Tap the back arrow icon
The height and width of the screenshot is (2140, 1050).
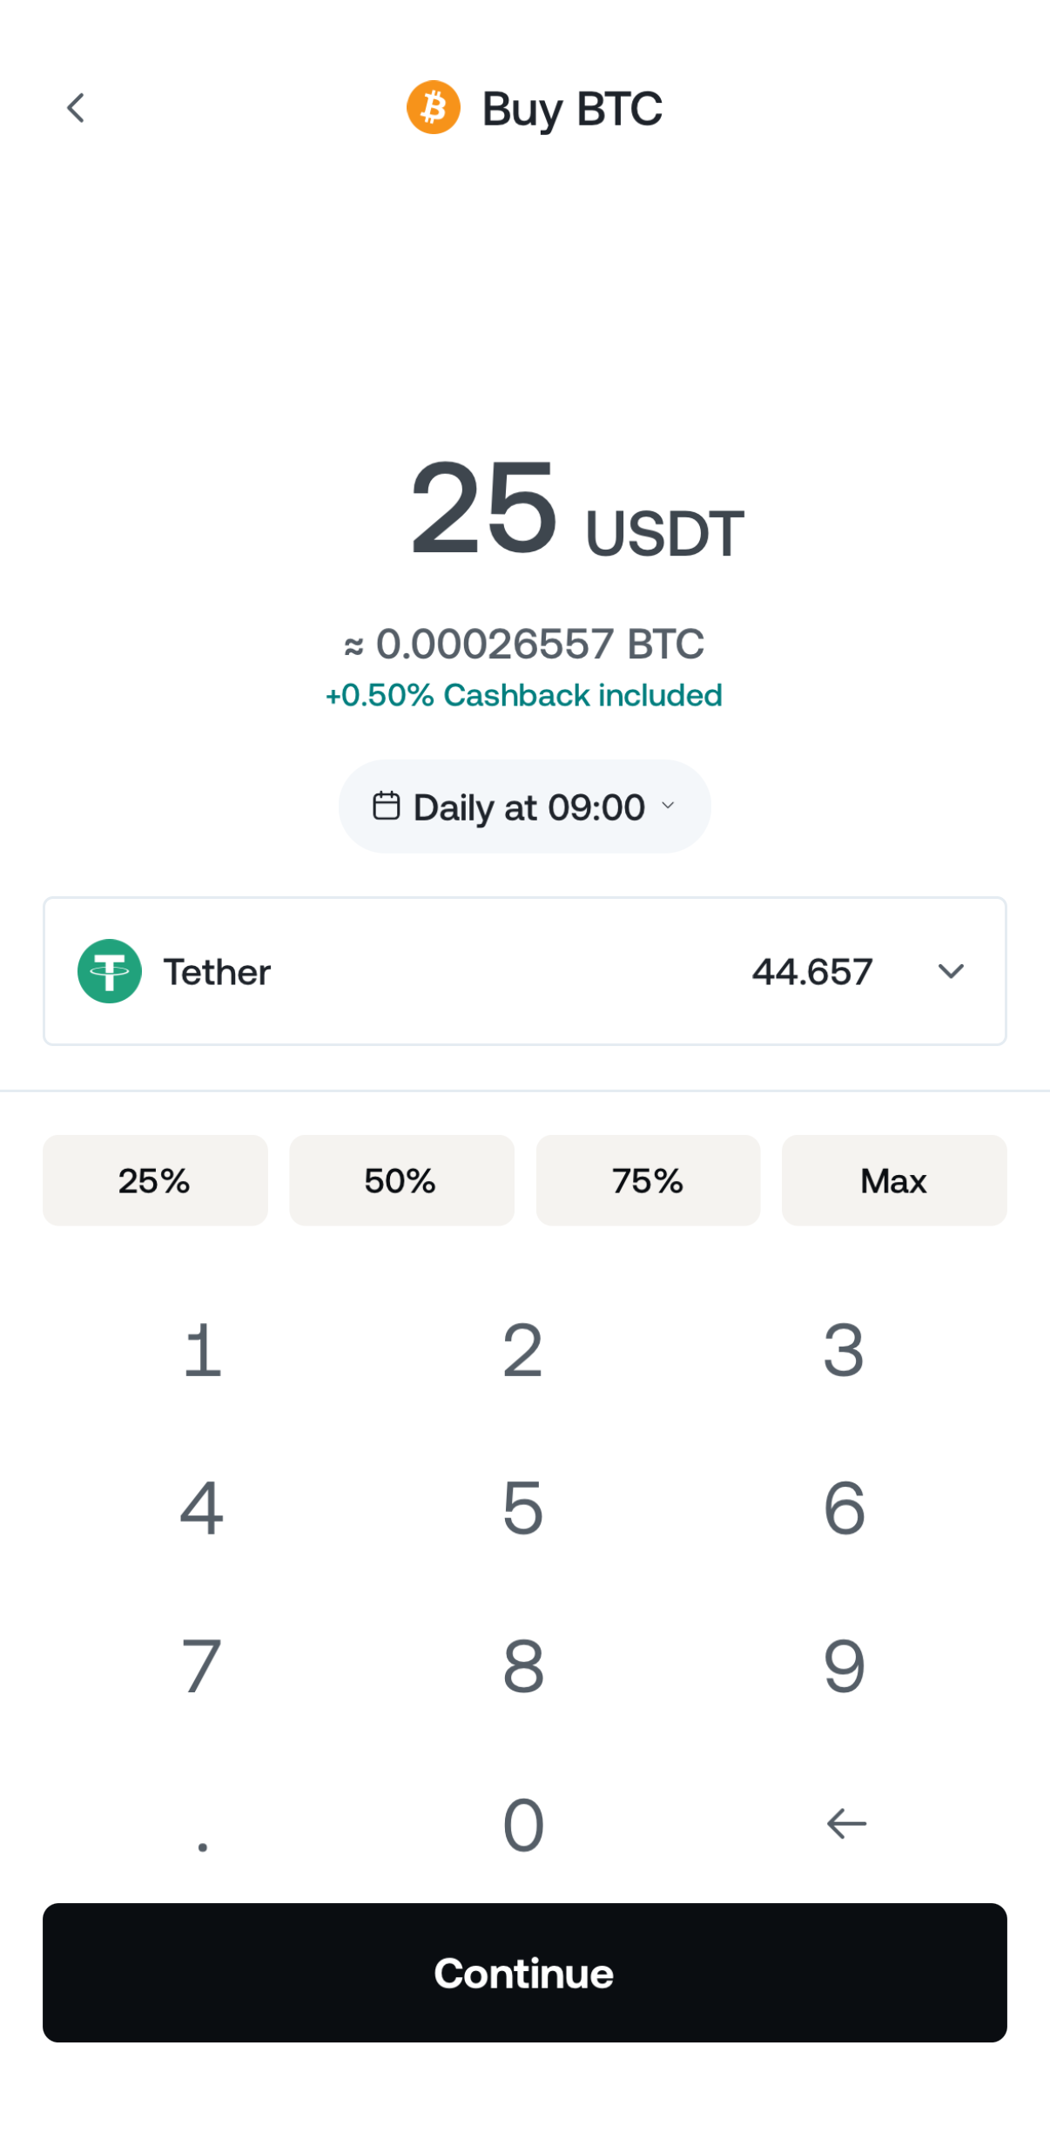(77, 108)
